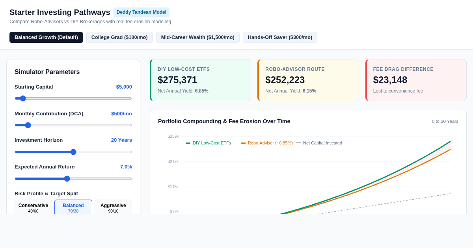Click the 20 Years horizon value
The height and width of the screenshot is (248, 473).
tap(121, 140)
